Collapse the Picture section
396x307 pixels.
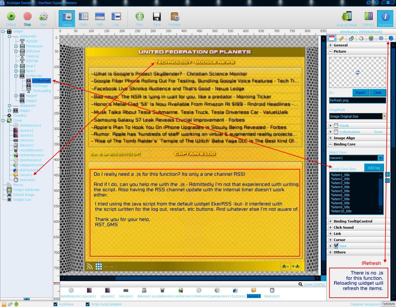(x=330, y=51)
